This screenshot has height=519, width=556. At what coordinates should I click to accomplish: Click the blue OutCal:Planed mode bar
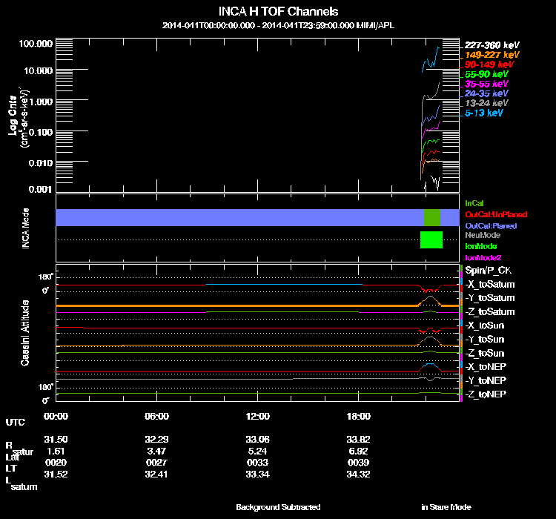237,217
